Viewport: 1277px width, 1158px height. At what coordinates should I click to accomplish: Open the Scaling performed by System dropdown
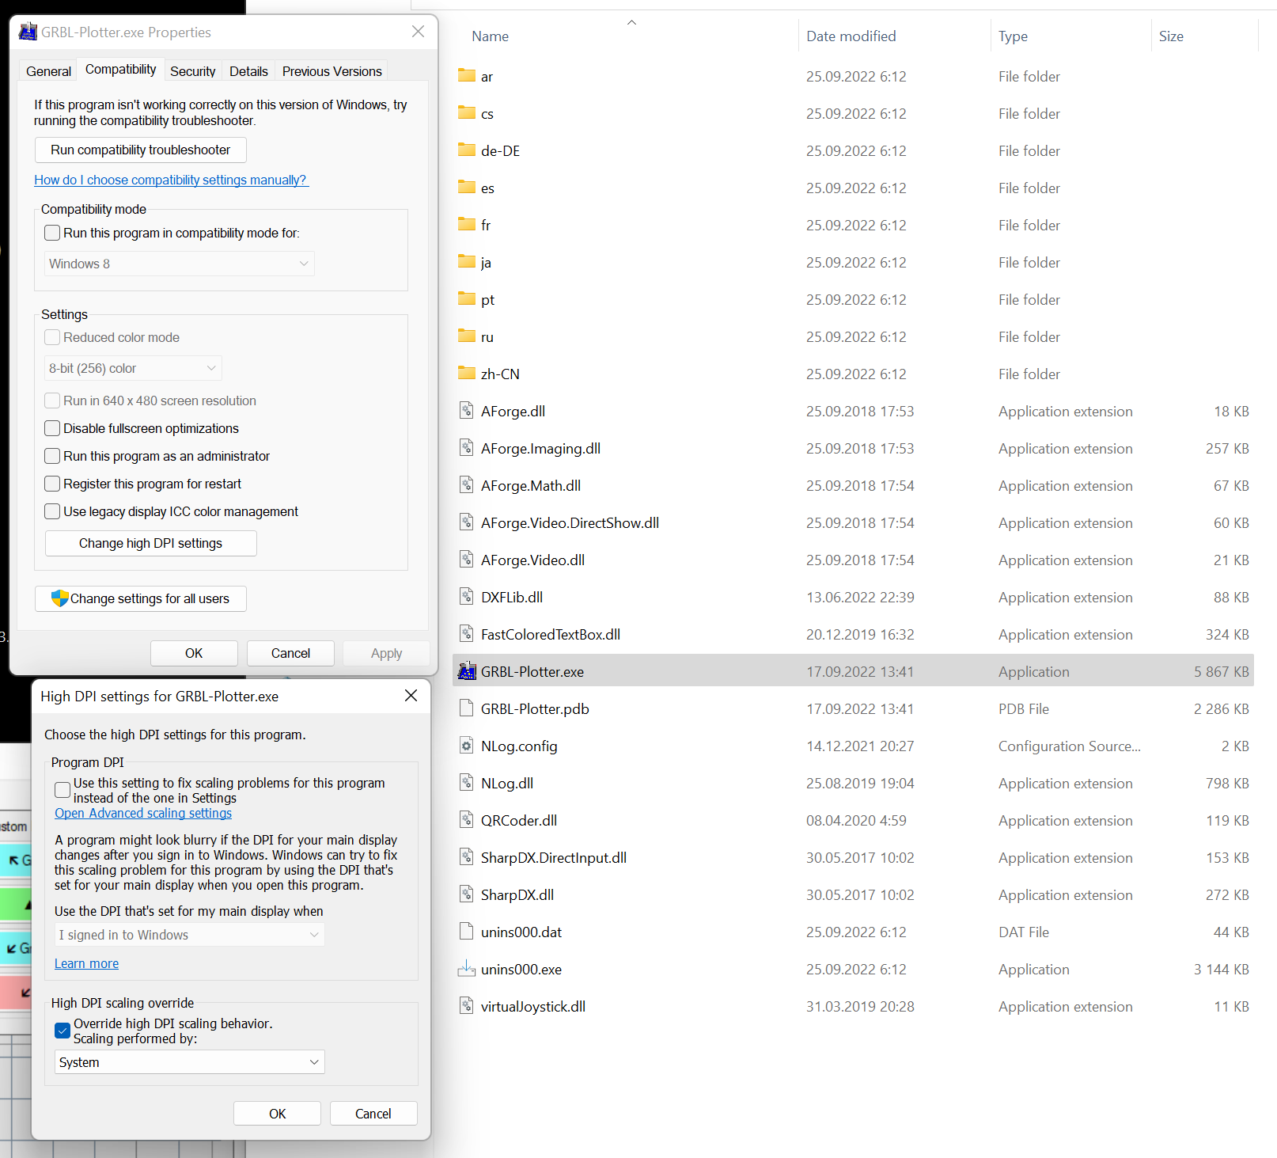(x=190, y=1062)
